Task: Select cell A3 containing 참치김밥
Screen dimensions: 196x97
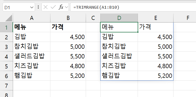Action: point(32,47)
